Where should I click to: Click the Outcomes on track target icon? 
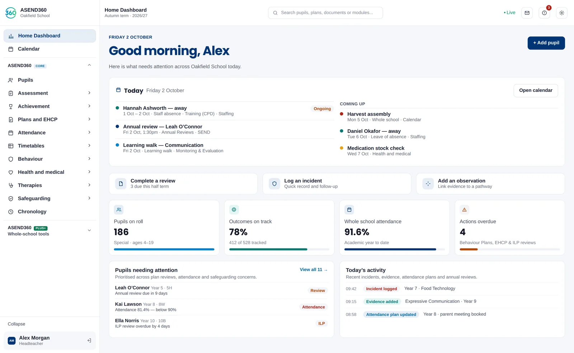[234, 210]
